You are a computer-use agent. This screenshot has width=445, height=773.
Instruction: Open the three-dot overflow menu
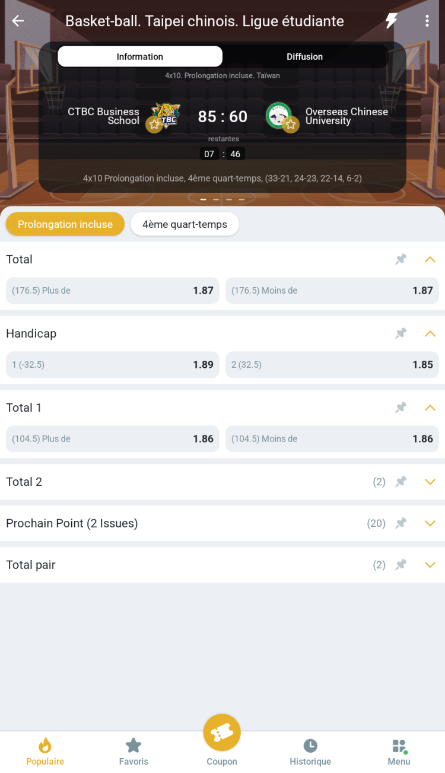coord(427,21)
